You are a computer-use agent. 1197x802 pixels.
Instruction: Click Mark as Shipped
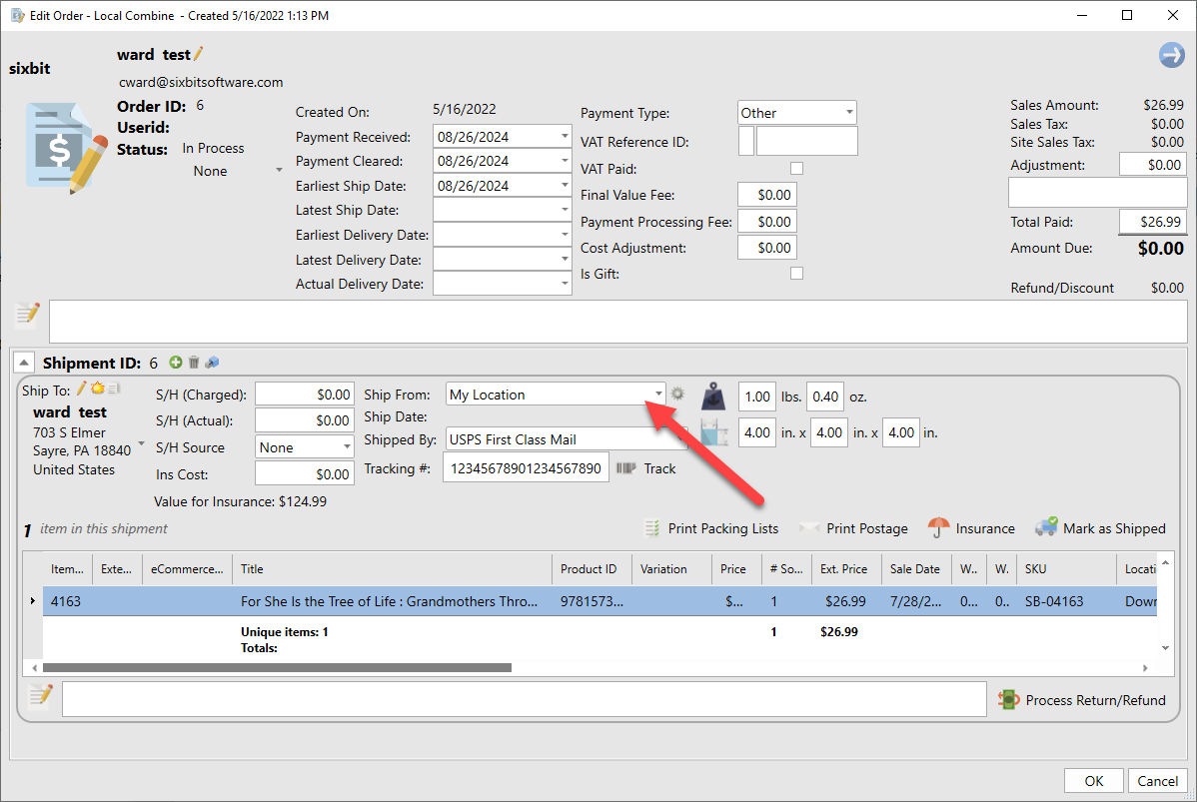1100,528
